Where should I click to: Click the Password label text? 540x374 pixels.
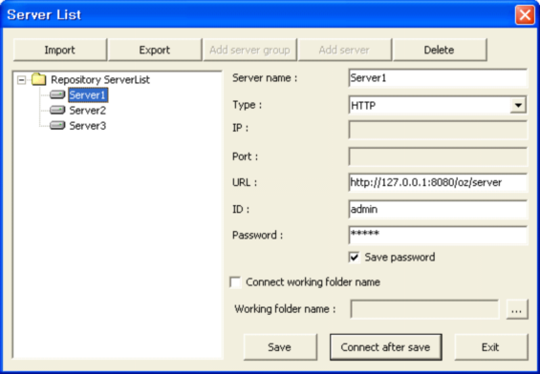258,235
